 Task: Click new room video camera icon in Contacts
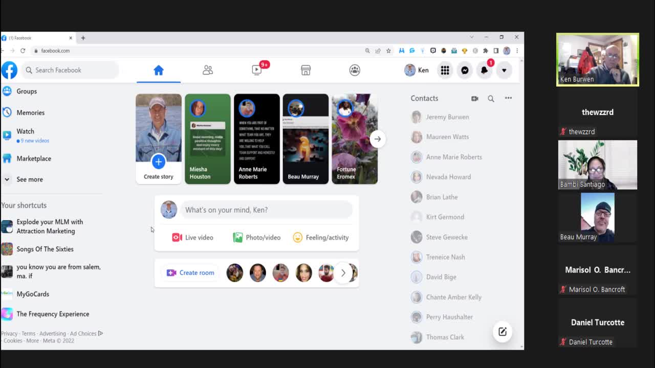[475, 99]
